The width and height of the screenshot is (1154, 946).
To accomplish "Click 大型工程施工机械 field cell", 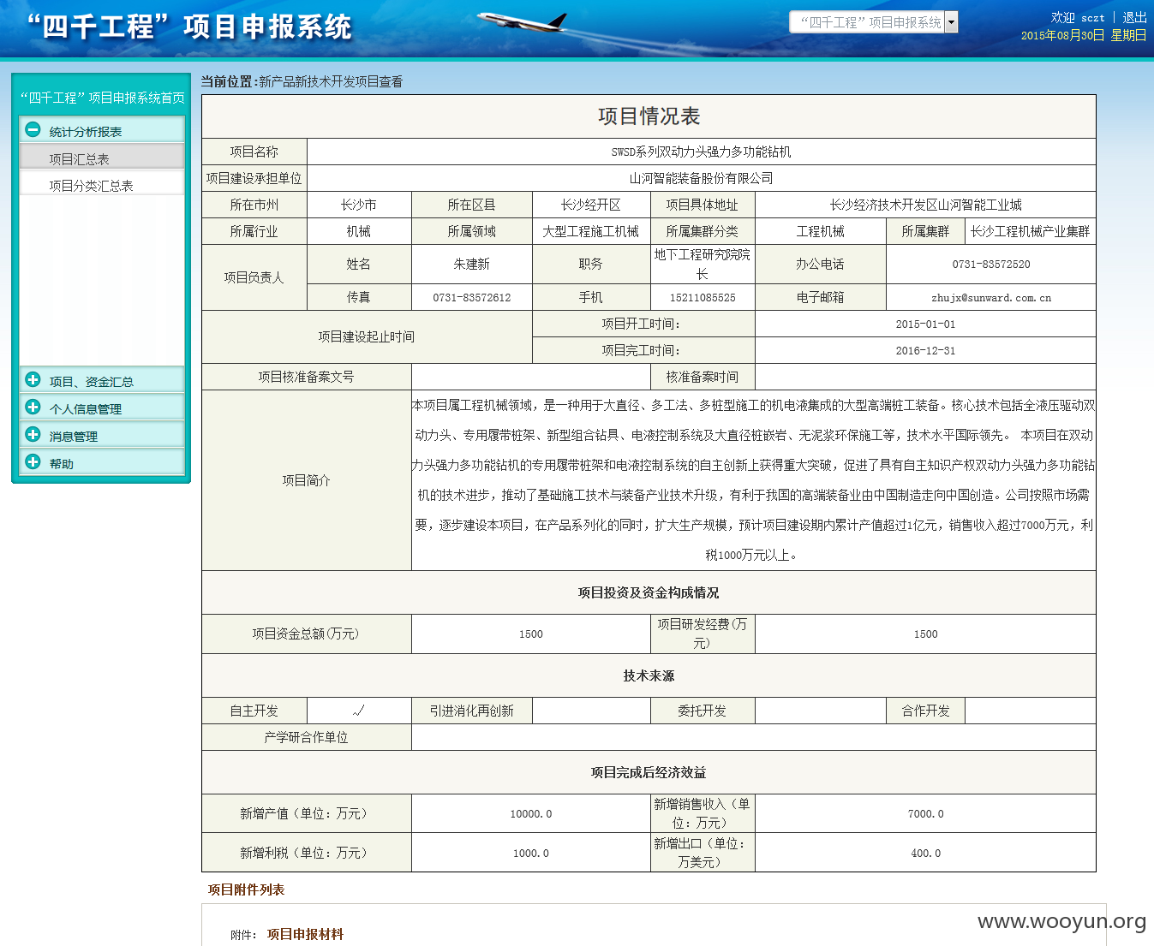I will (x=591, y=231).
